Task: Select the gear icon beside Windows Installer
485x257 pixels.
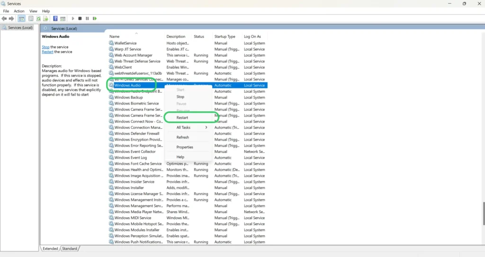Action: pyautogui.click(x=111, y=187)
